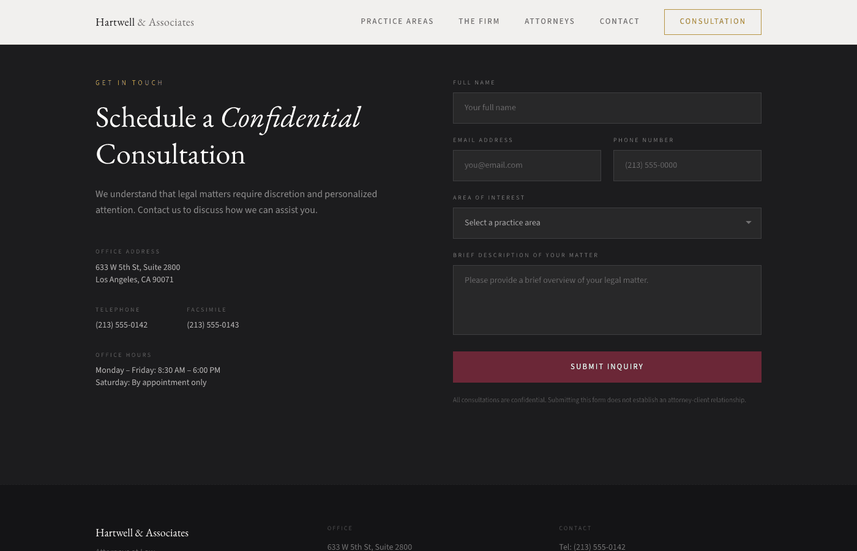The width and height of the screenshot is (857, 551).
Task: Select the Hartwell & Associates footer wordmark
Action: coord(141,533)
